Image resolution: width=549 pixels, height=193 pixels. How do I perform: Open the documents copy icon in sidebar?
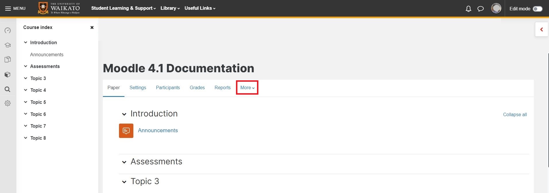click(x=8, y=59)
